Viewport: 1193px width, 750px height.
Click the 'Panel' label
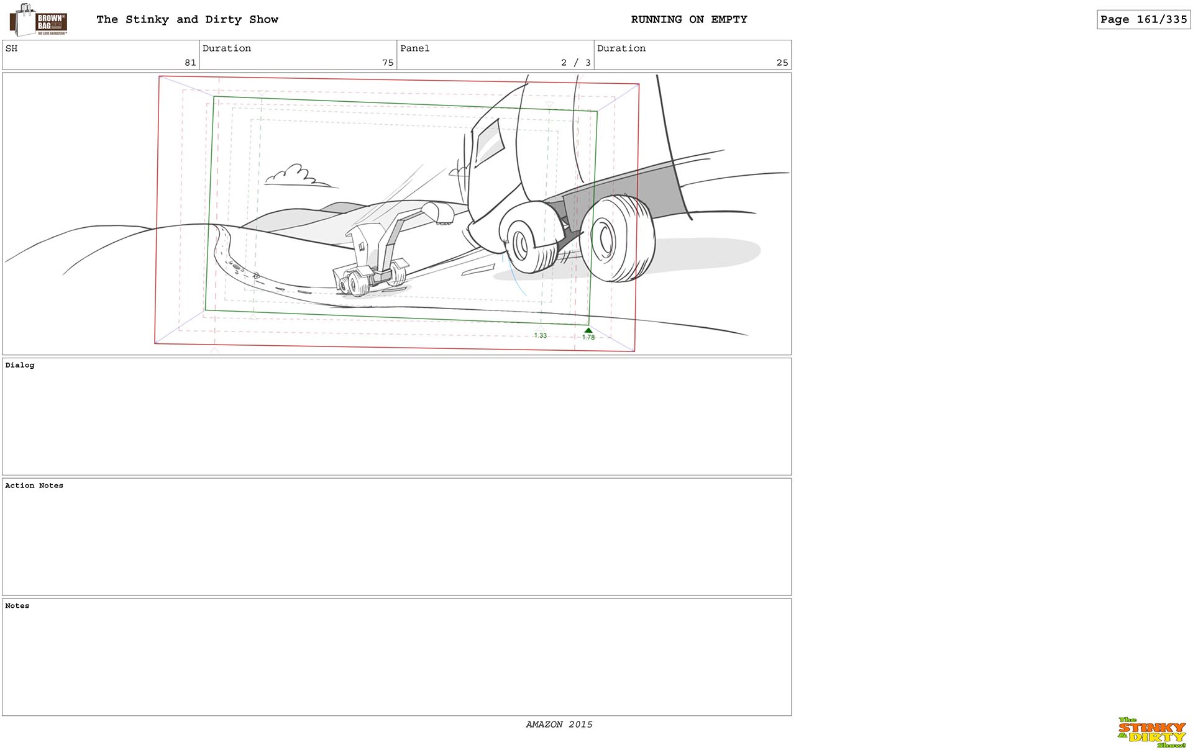[414, 48]
